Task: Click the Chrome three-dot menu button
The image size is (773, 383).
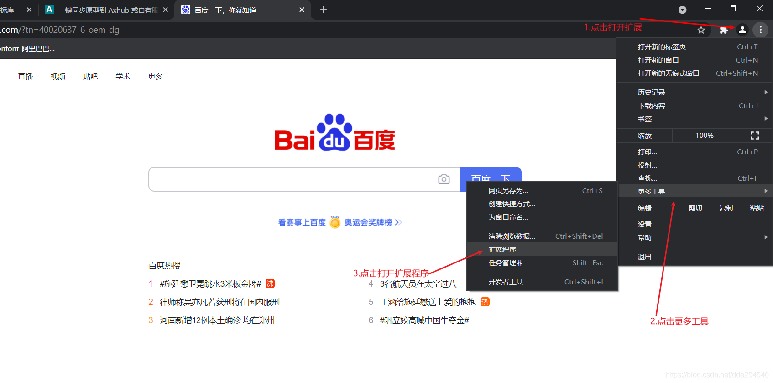Action: click(760, 30)
